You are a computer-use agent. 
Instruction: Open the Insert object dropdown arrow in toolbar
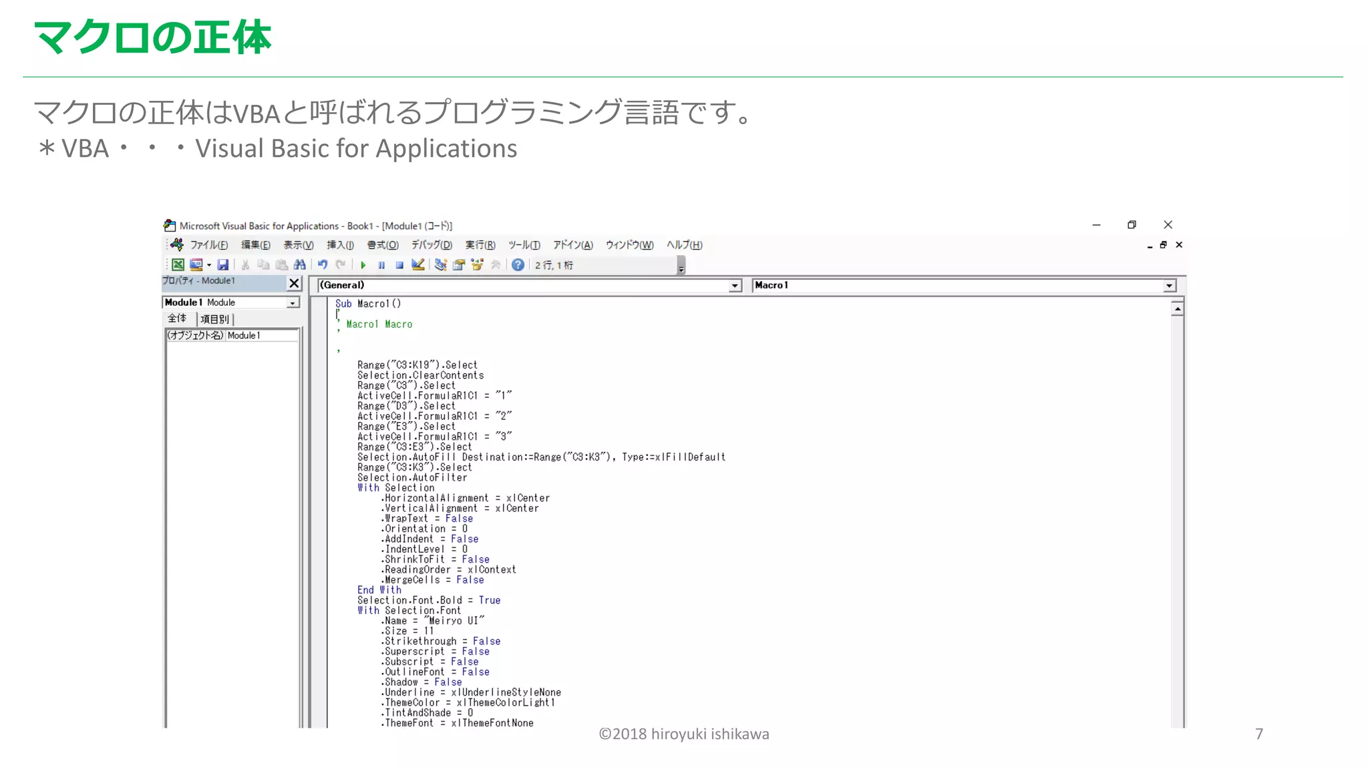pos(209,265)
